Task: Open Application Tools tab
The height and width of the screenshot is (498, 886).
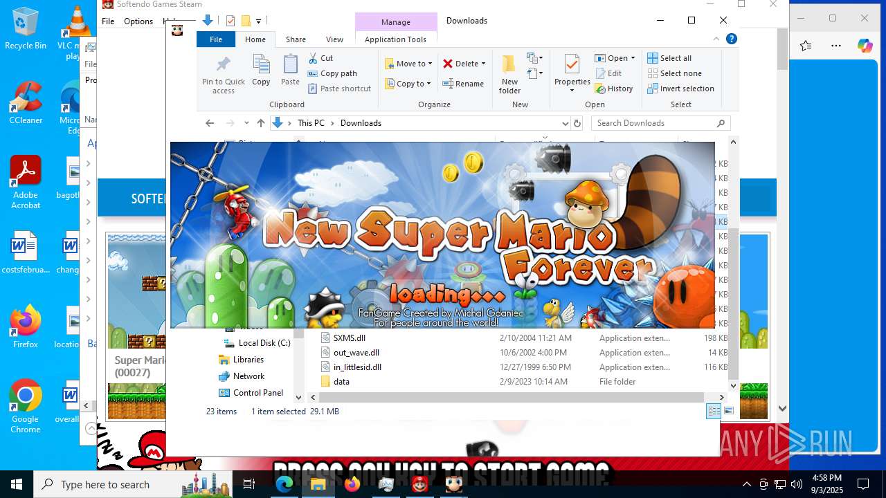Action: tap(395, 39)
